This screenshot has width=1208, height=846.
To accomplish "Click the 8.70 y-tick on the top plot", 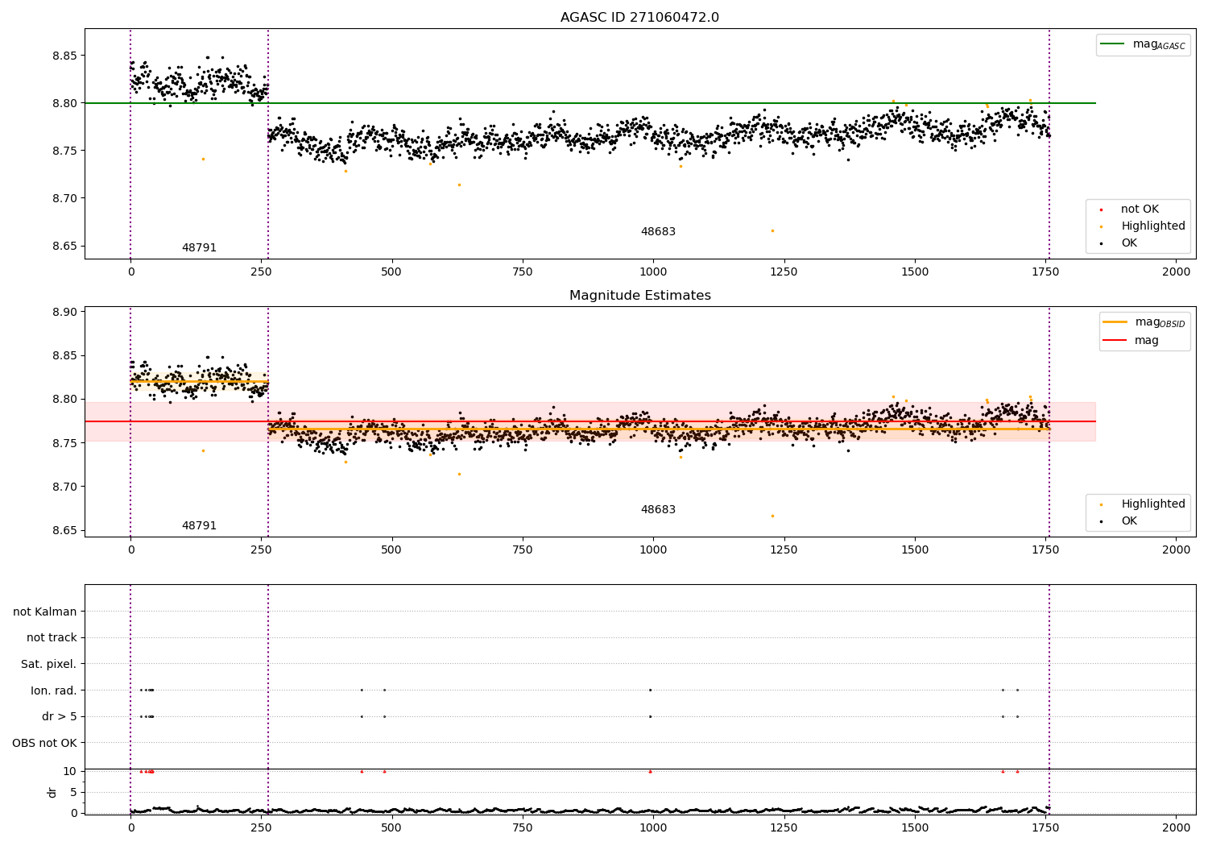I will pyautogui.click(x=64, y=199).
